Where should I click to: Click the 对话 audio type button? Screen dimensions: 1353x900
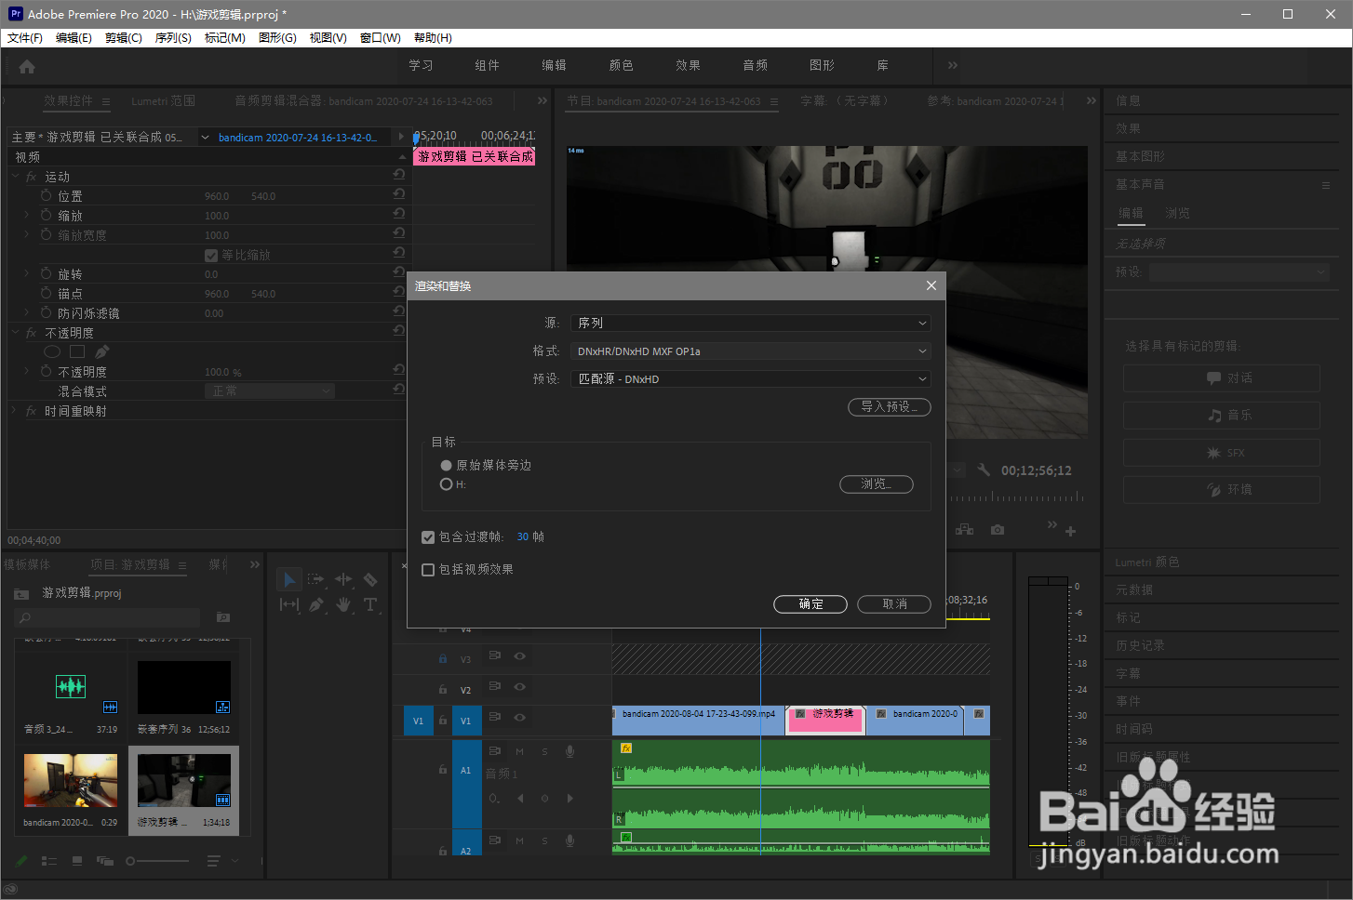point(1222,378)
